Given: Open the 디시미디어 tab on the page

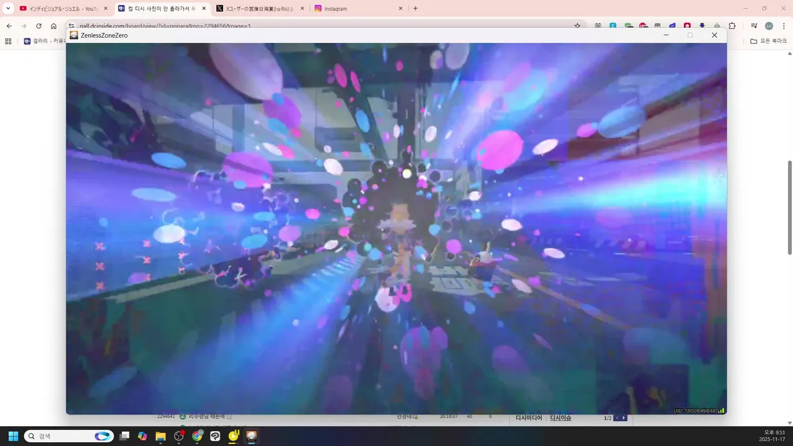Looking at the screenshot, I should 529,418.
